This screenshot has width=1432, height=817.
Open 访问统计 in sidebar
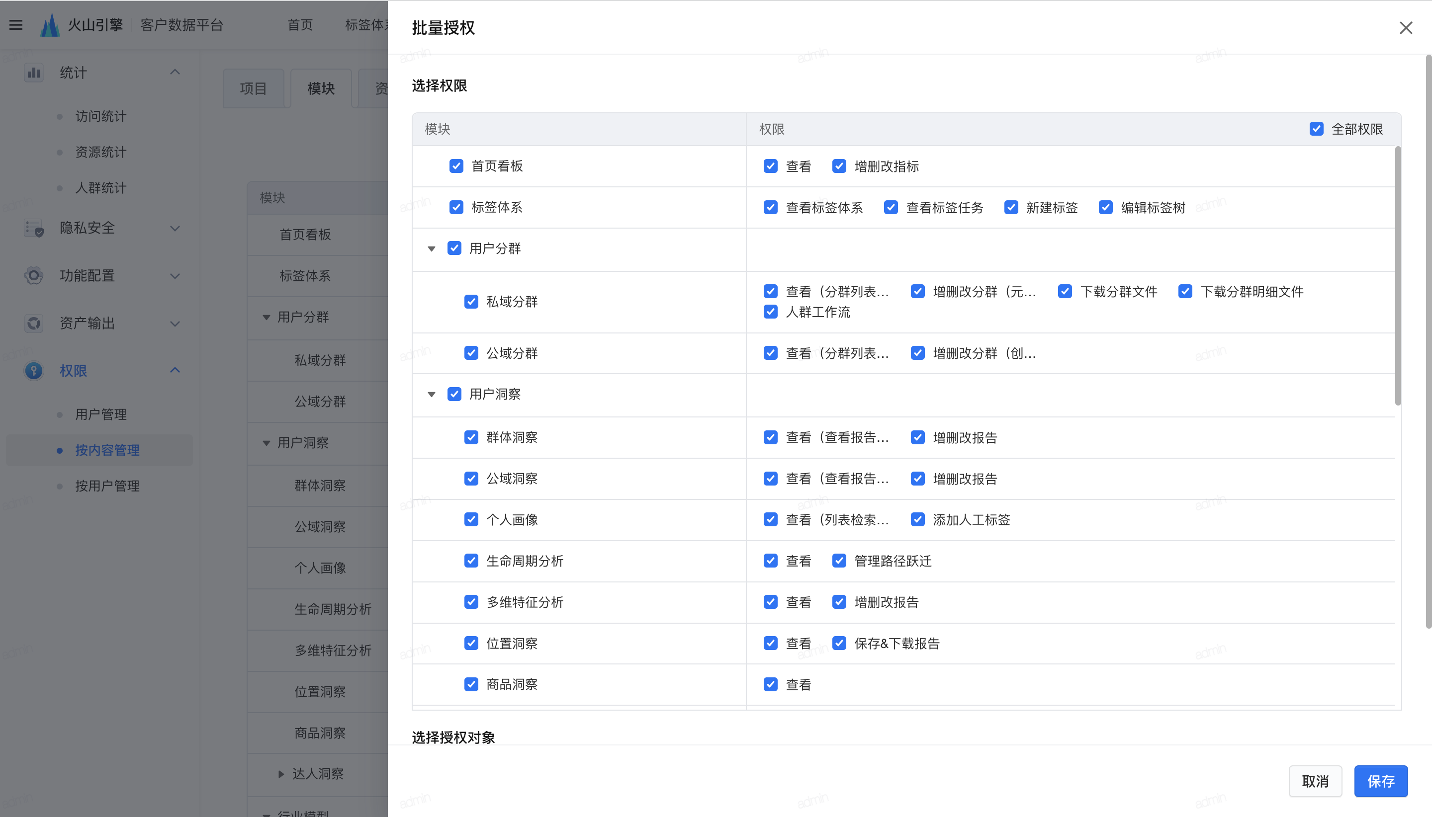101,117
